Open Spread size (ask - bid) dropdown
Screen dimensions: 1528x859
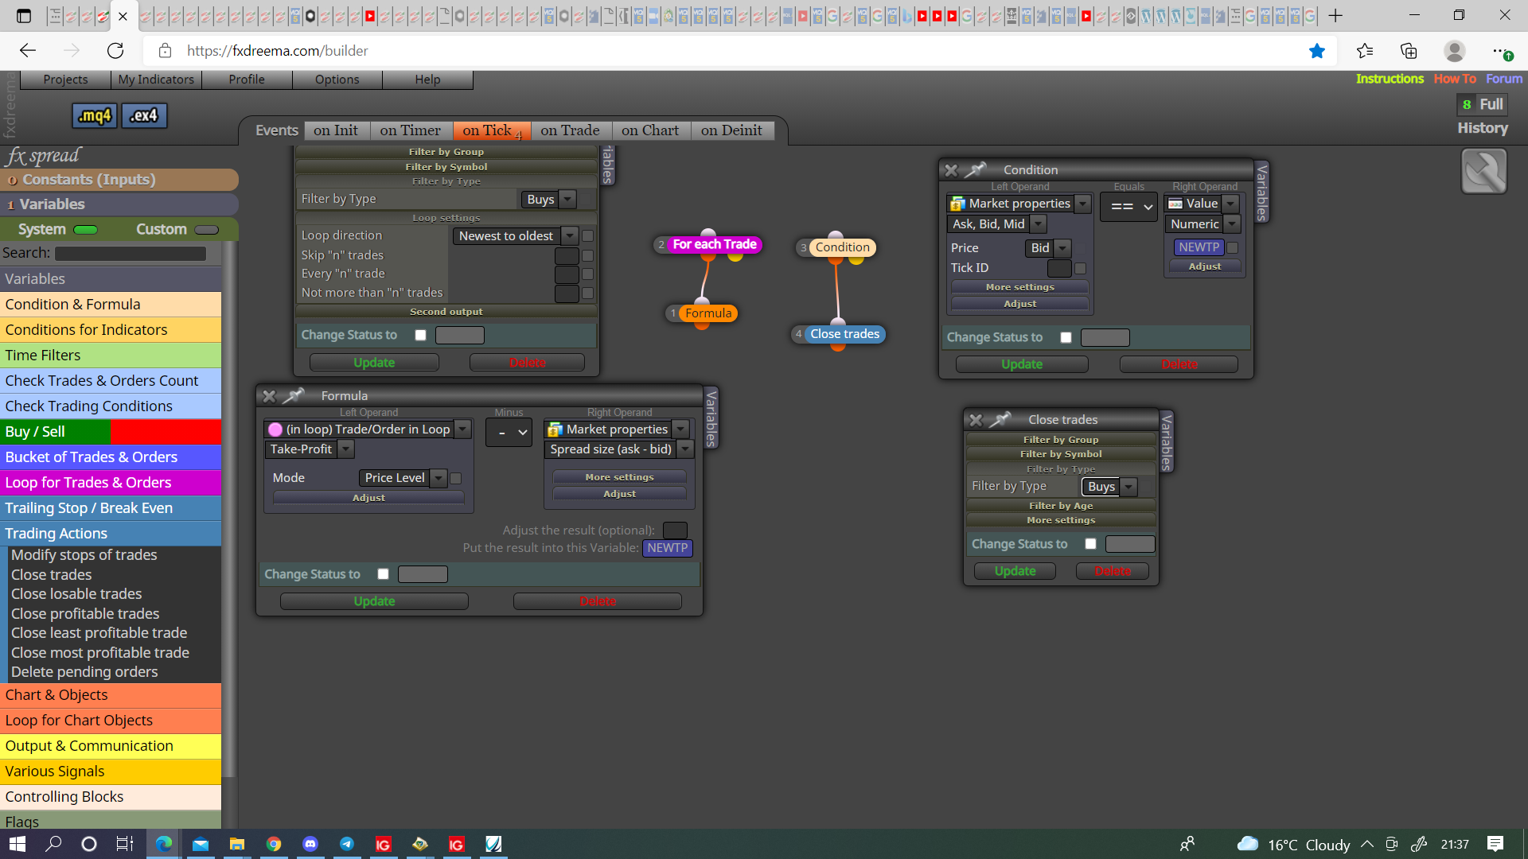click(x=618, y=449)
